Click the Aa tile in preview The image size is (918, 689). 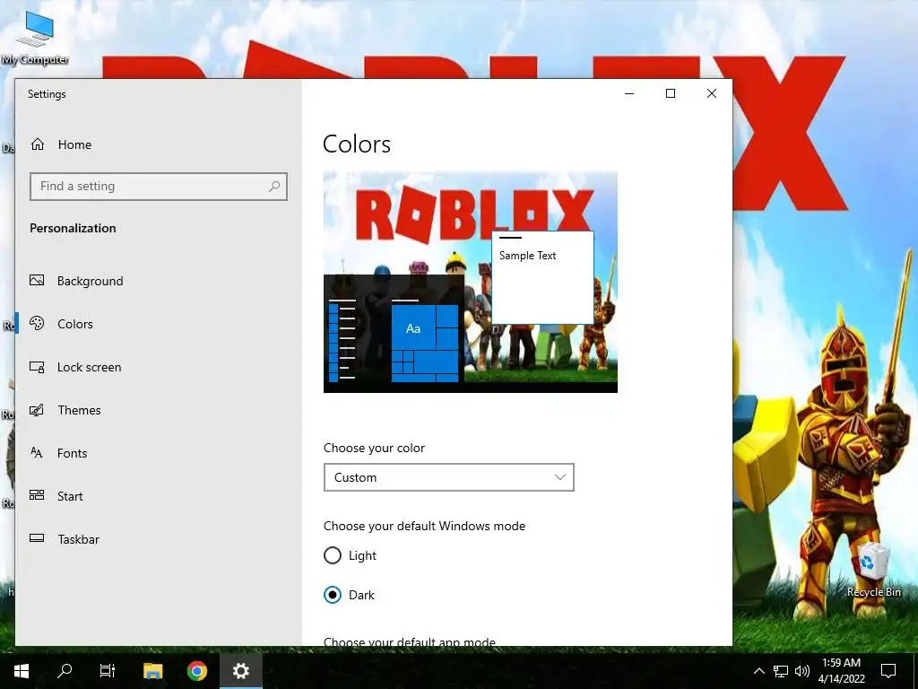[x=413, y=328]
